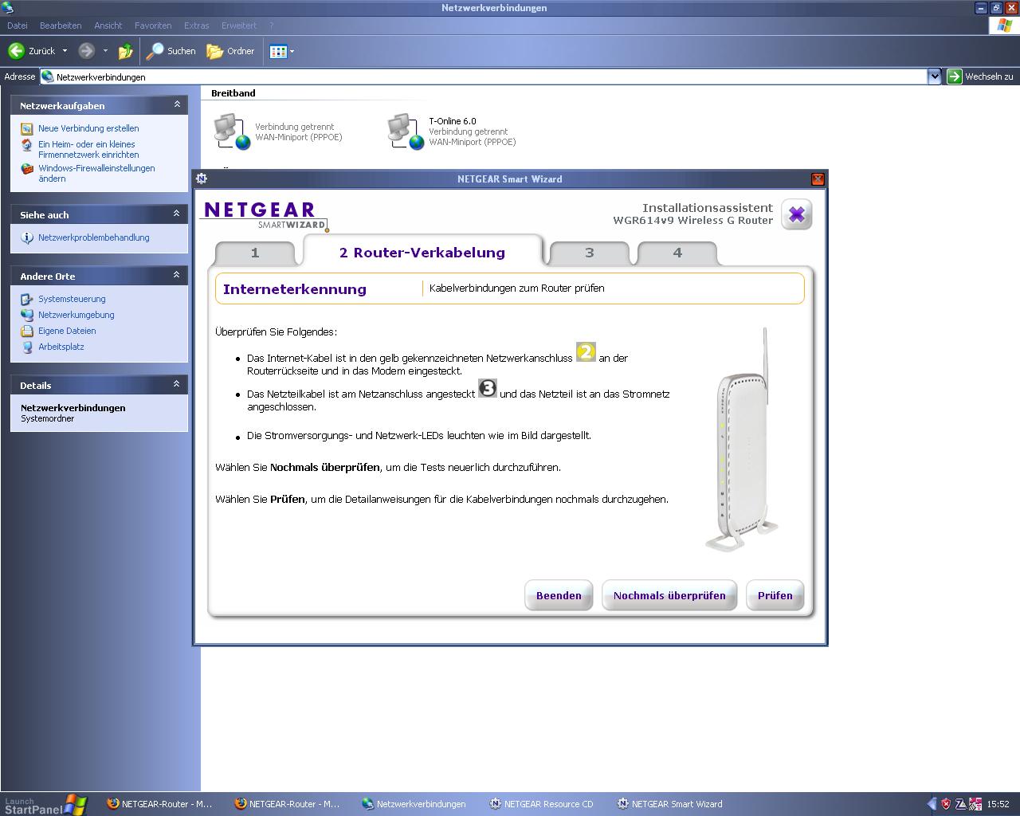
Task: Click the router image in the wizard
Action: click(741, 440)
